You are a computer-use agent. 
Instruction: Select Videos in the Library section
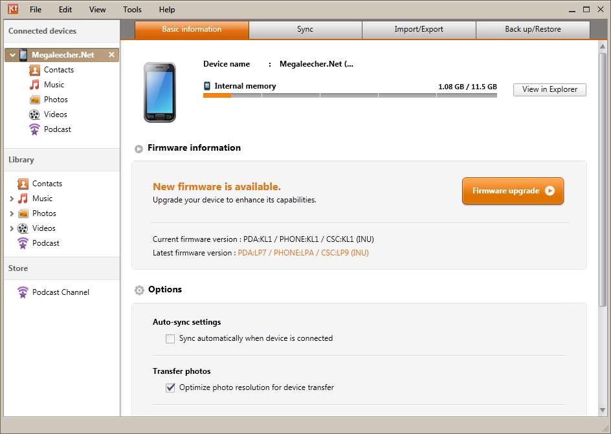43,228
